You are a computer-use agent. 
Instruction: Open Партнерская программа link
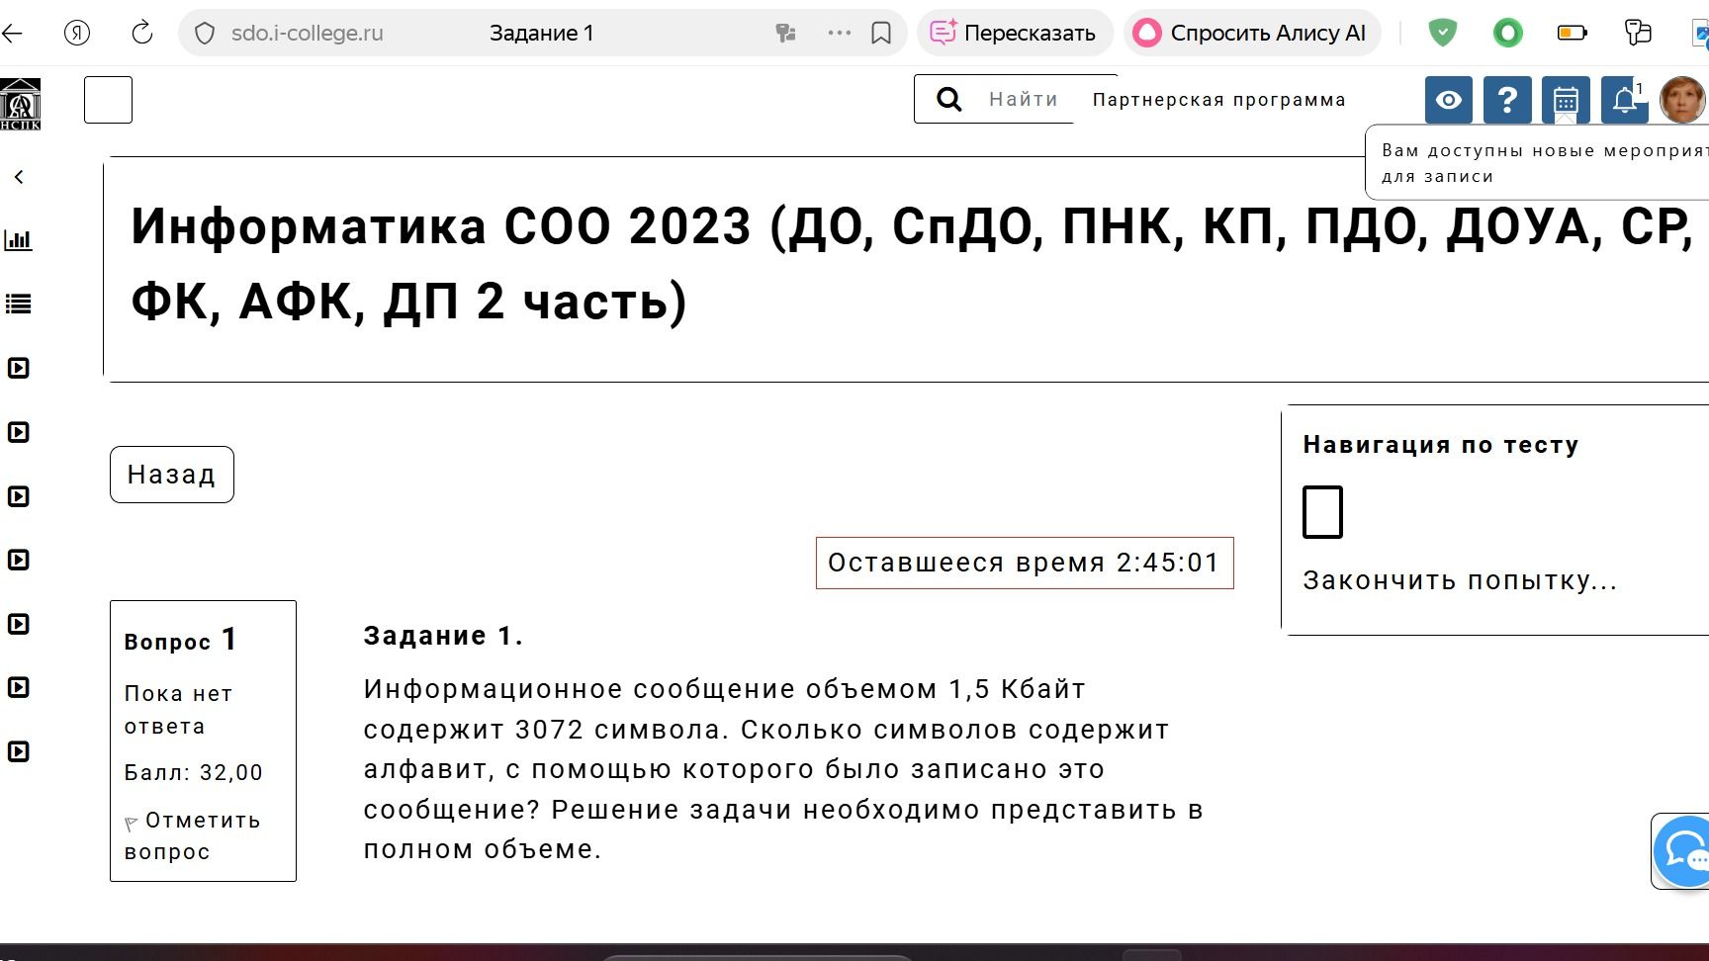point(1218,100)
